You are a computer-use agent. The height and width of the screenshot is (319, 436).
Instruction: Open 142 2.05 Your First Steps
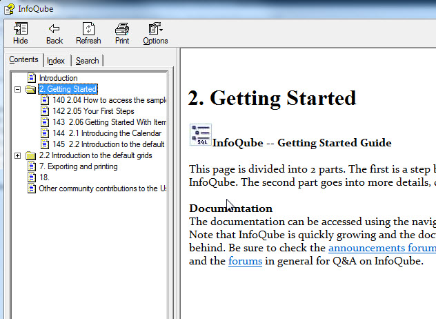(93, 111)
